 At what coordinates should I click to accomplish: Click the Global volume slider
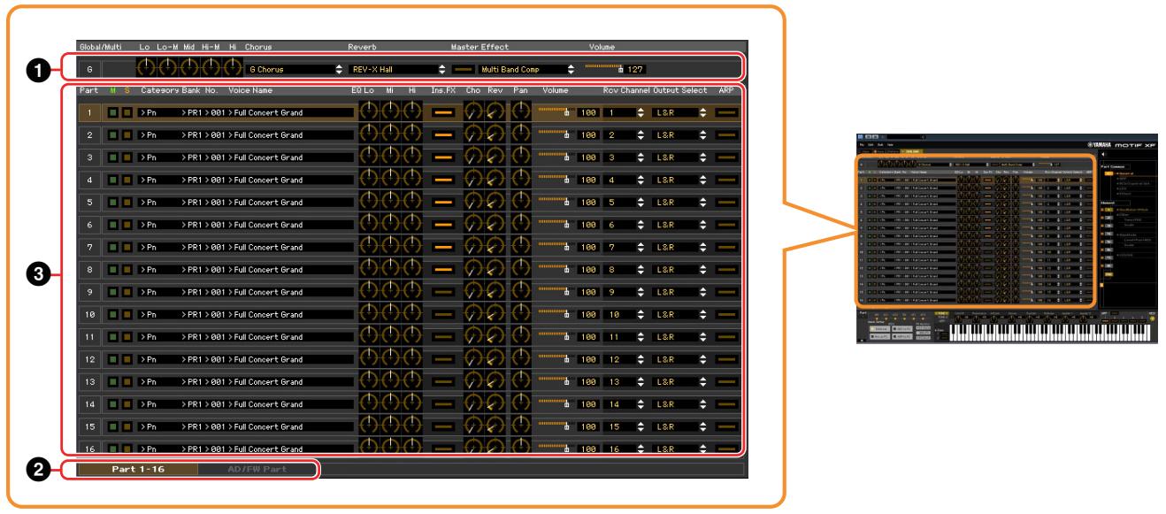point(605,68)
